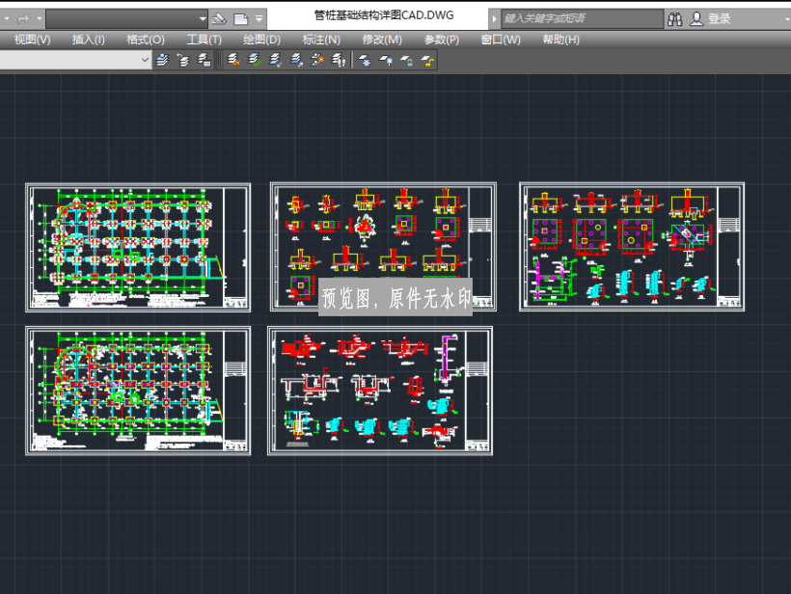Click the layer previous icon
Screen dimensions: 791x594
click(183, 60)
